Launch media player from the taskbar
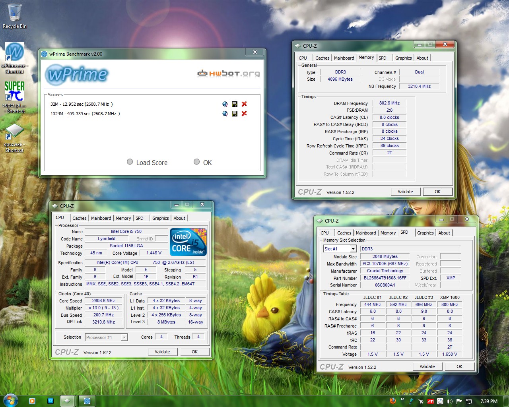Viewport: 509px width, 407px height. click(32, 401)
